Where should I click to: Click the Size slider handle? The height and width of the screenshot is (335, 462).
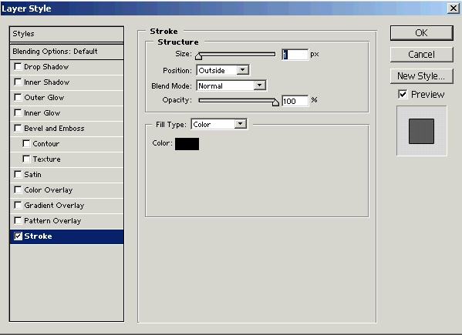click(198, 56)
